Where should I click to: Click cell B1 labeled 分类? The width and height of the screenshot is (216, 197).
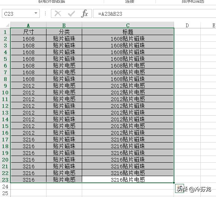64,32
